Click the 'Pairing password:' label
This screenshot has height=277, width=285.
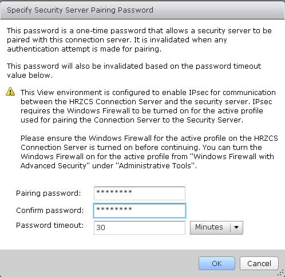coord(49,193)
